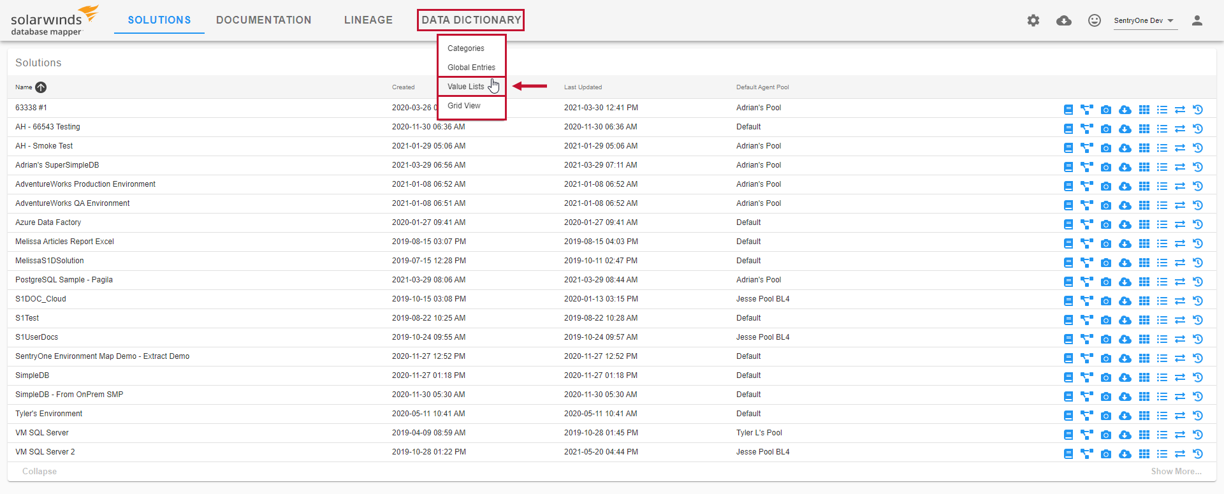Click last updated '2021-05-20 04:44 PM'
The height and width of the screenshot is (494, 1224).
[601, 452]
